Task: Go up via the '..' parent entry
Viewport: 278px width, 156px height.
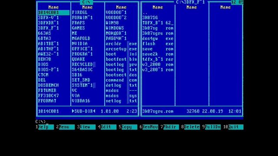Action: tap(145, 13)
